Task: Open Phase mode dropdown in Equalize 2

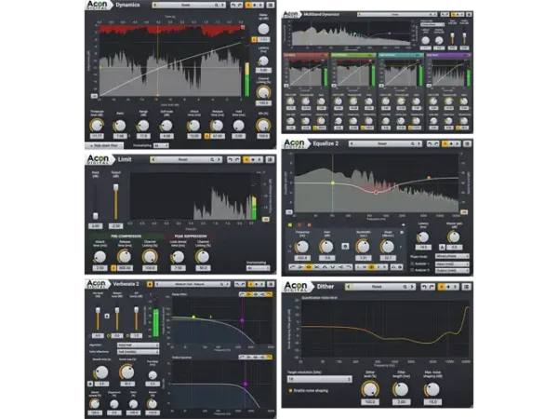Action: click(452, 256)
